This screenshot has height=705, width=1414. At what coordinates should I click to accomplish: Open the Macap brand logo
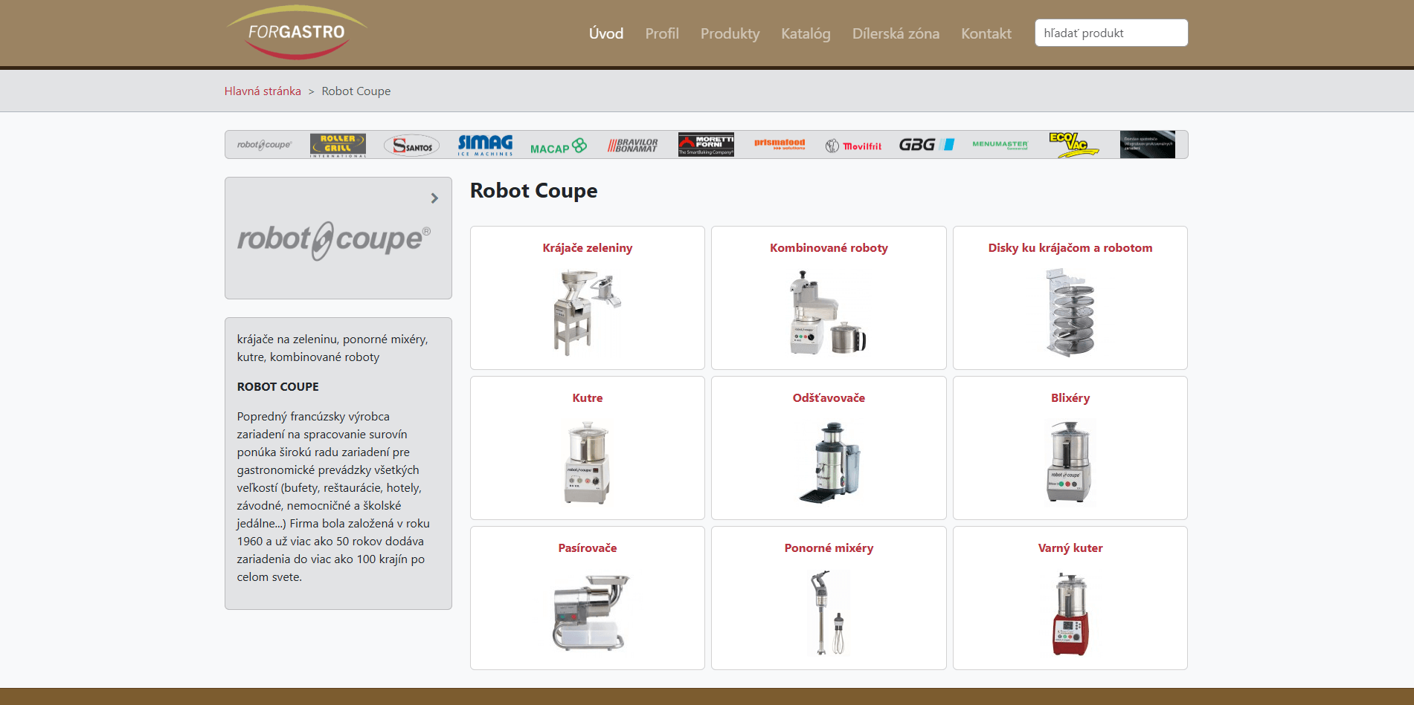point(559,146)
